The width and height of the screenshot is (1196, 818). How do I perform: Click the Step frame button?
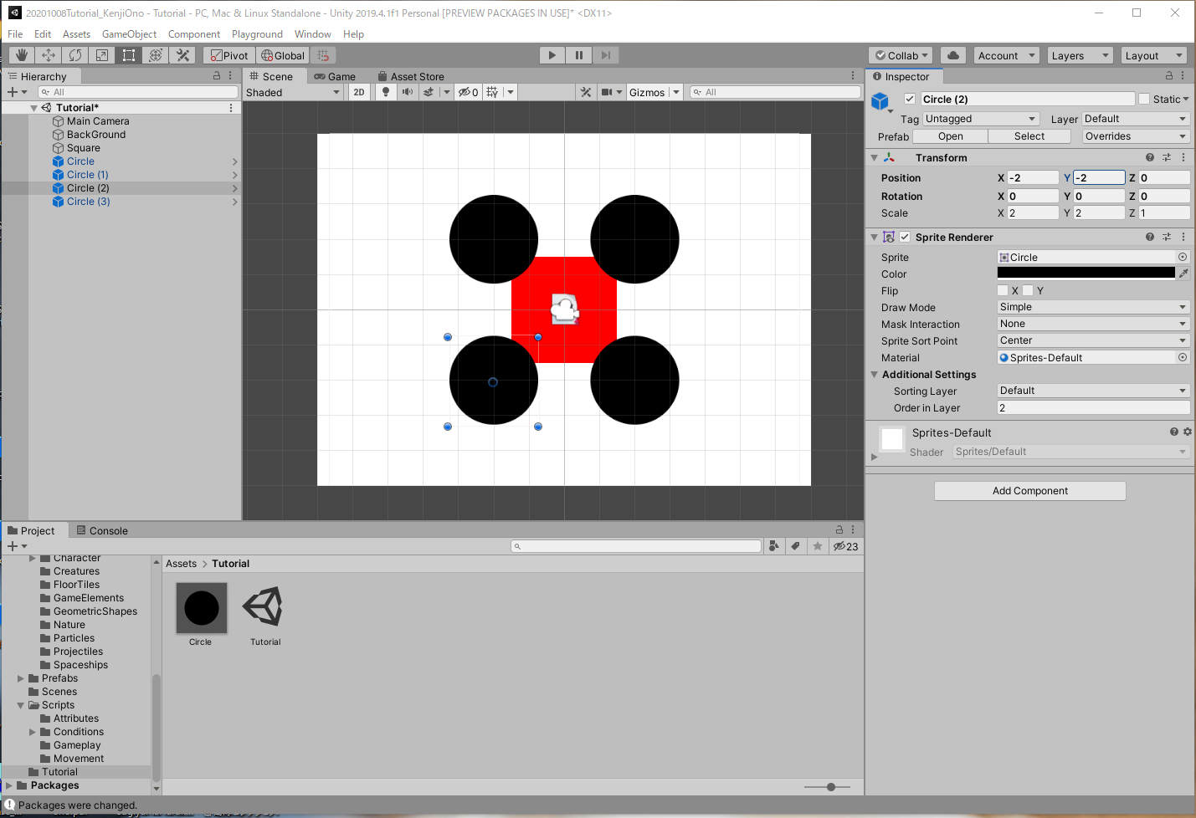click(x=605, y=55)
